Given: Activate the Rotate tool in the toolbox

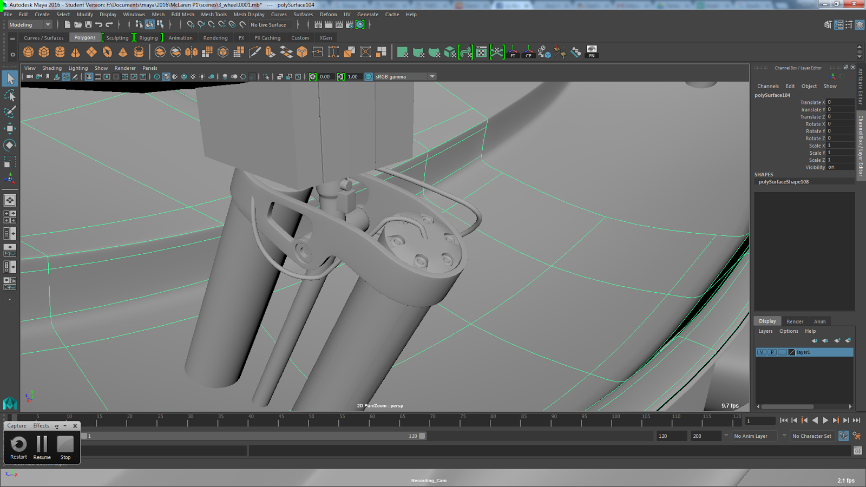Looking at the screenshot, I should (x=10, y=145).
